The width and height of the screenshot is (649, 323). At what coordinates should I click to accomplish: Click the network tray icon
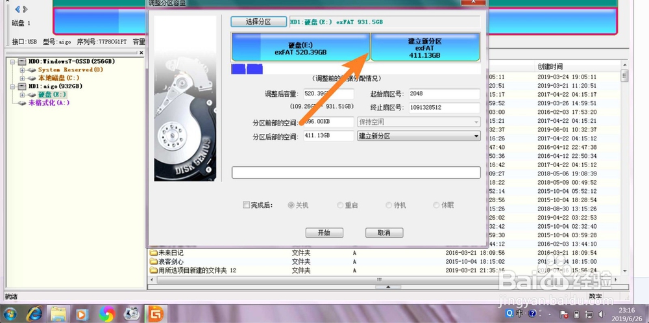[589, 314]
